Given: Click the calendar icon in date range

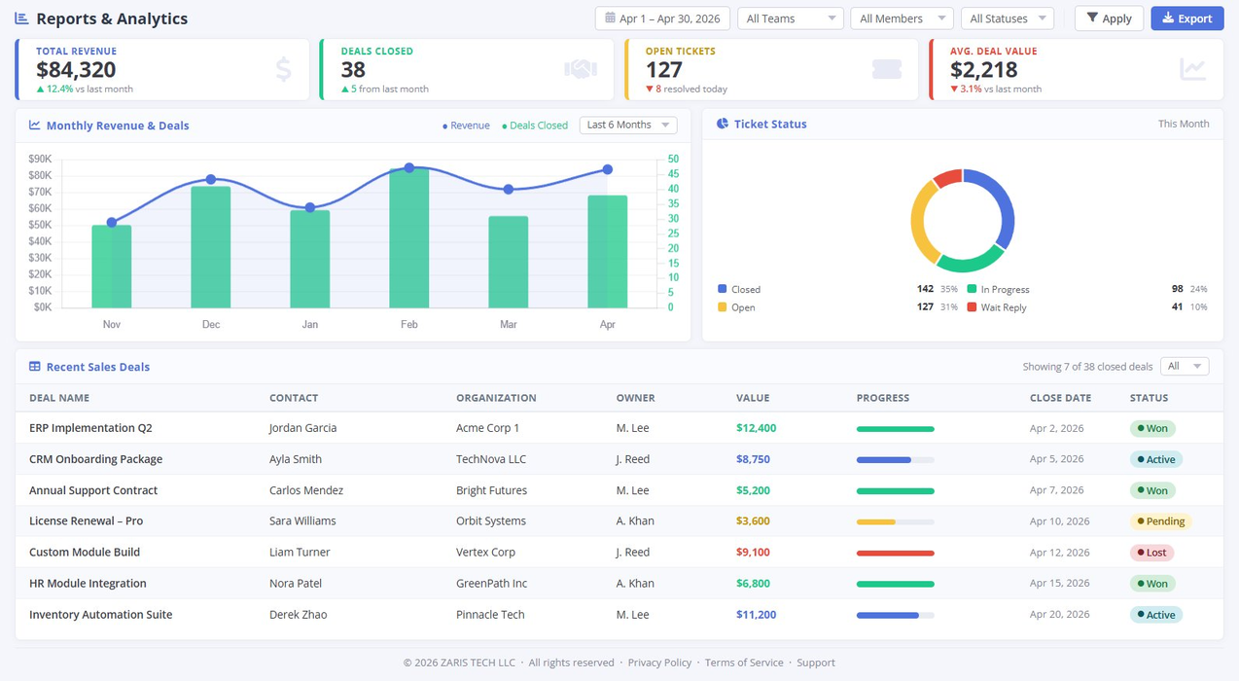Looking at the screenshot, I should [x=610, y=18].
